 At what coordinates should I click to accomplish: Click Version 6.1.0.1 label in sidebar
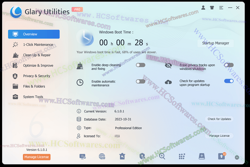click(37, 150)
